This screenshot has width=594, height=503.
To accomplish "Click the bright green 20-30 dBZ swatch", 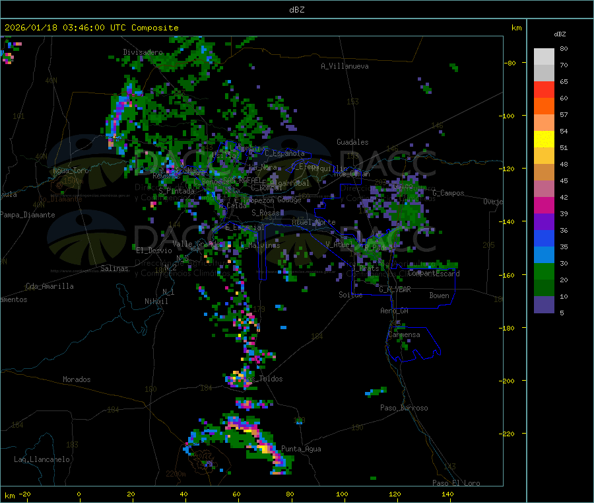I will pos(544,272).
